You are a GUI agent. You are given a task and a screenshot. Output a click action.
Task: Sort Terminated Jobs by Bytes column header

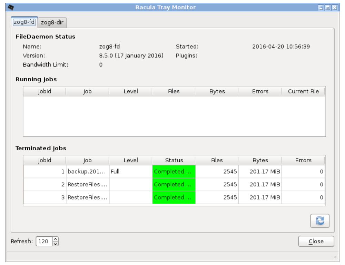click(x=260, y=160)
